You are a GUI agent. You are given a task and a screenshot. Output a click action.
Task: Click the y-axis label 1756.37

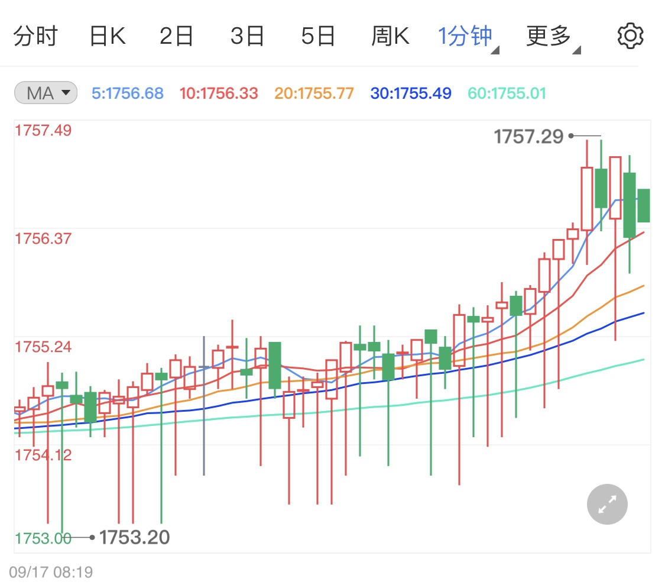(43, 238)
